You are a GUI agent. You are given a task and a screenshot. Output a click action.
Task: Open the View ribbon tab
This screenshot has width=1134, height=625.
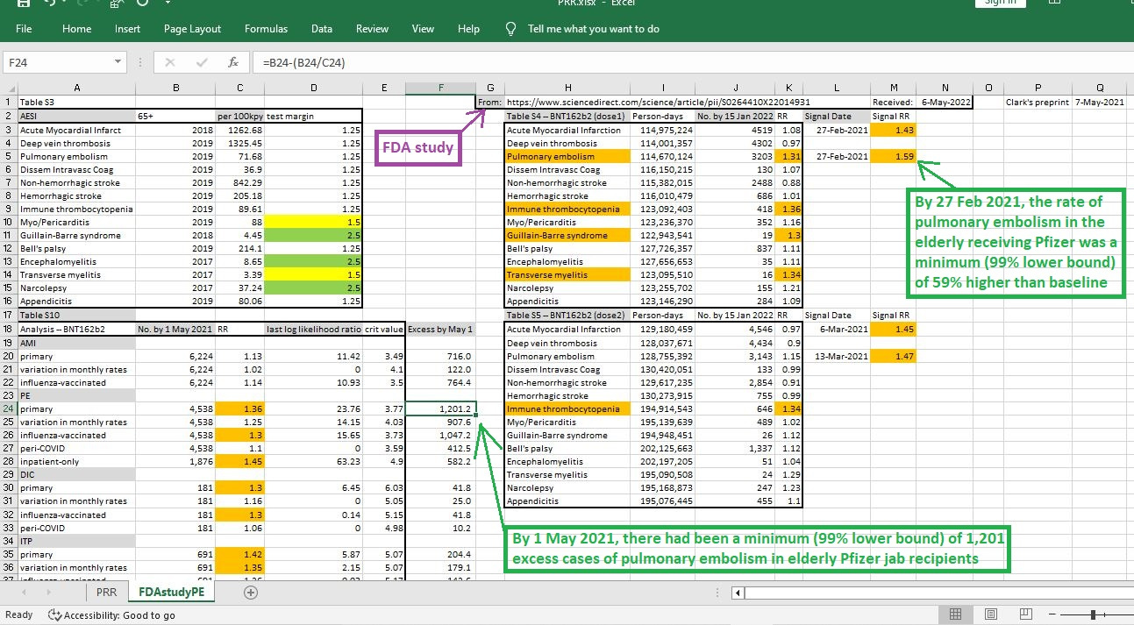(x=423, y=29)
